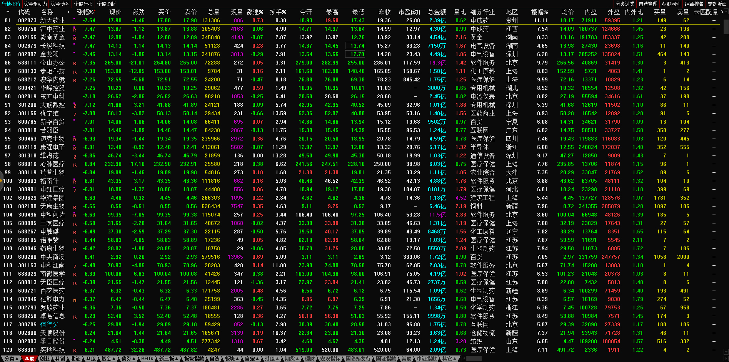Click the N marker beside 亿能电力
Viewport: 729px width, 362px height.
click(x=75, y=300)
